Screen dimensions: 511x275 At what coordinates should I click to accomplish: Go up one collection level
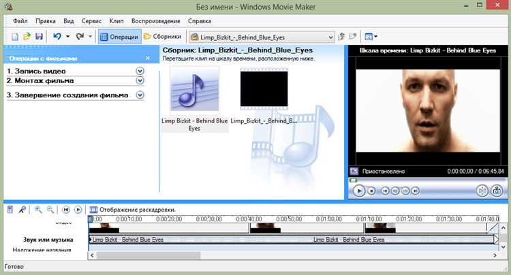pos(341,37)
